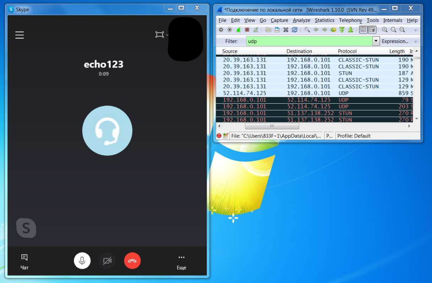
Task: Reload the capture file in Wireshark
Action: click(x=294, y=30)
